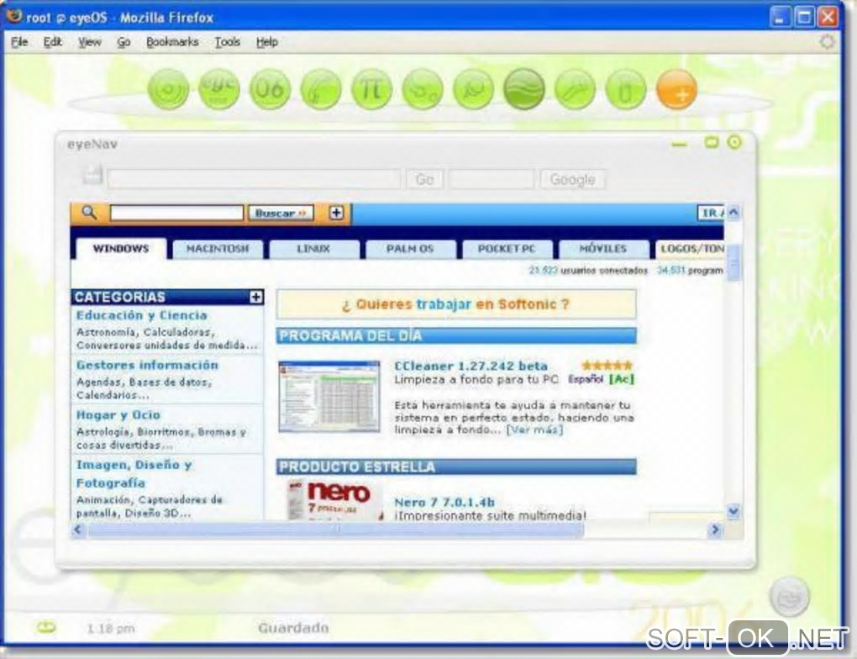Minimize the eyeNav window
The image size is (857, 659).
point(680,145)
